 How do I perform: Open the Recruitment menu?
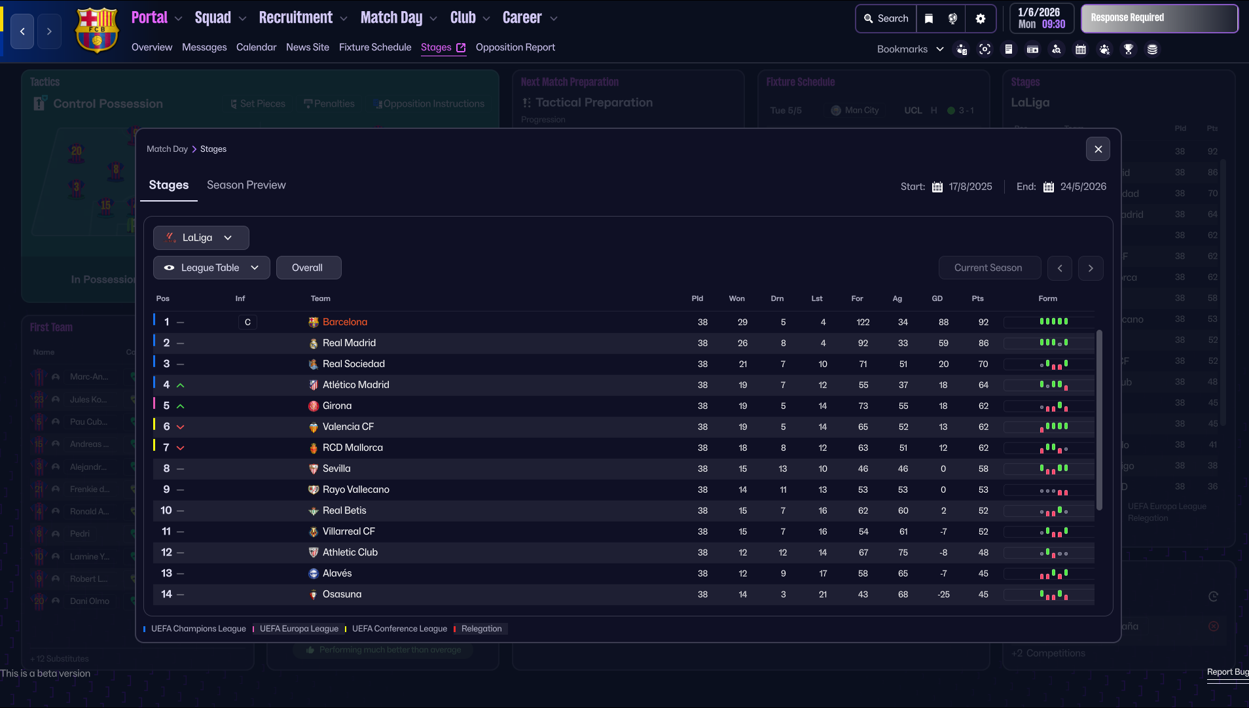pyautogui.click(x=302, y=18)
